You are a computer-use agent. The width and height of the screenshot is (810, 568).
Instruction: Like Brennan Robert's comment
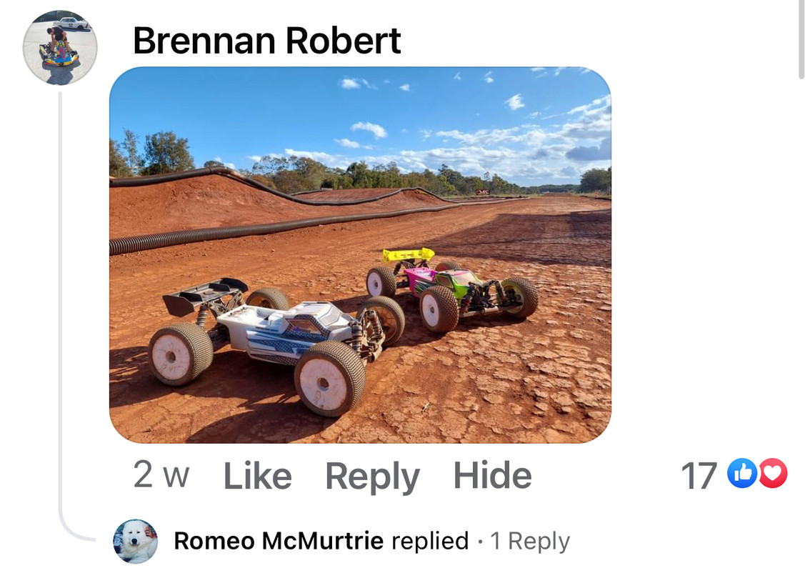tap(257, 476)
